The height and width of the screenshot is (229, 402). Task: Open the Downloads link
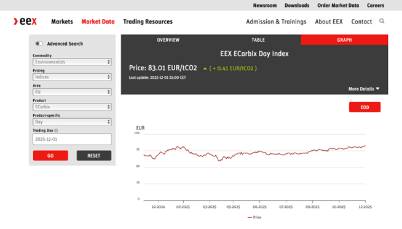pyautogui.click(x=297, y=6)
